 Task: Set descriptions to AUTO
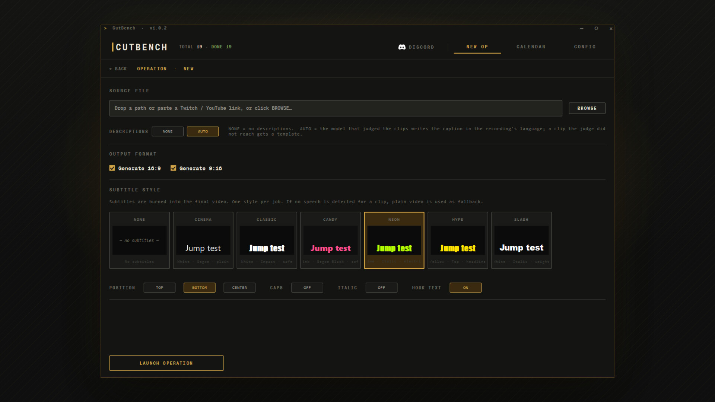pyautogui.click(x=203, y=131)
